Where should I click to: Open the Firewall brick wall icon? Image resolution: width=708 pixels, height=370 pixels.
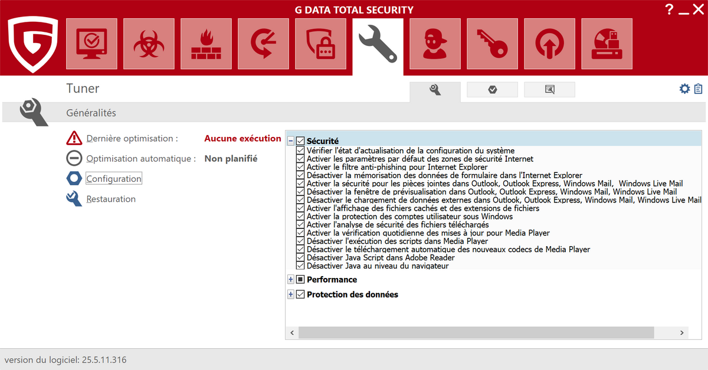(206, 44)
